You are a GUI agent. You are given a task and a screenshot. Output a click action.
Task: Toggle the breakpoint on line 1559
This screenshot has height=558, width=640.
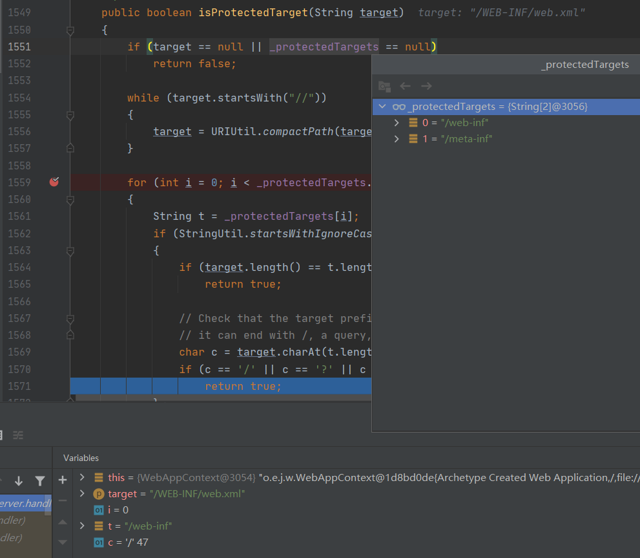[54, 182]
